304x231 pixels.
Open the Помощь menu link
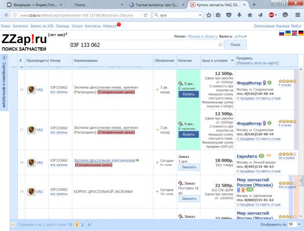pos(62,26)
